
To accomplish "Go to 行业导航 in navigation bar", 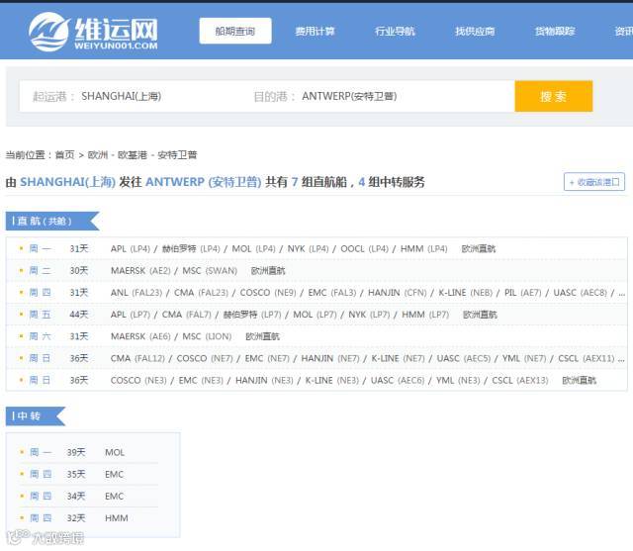I will pyautogui.click(x=395, y=31).
